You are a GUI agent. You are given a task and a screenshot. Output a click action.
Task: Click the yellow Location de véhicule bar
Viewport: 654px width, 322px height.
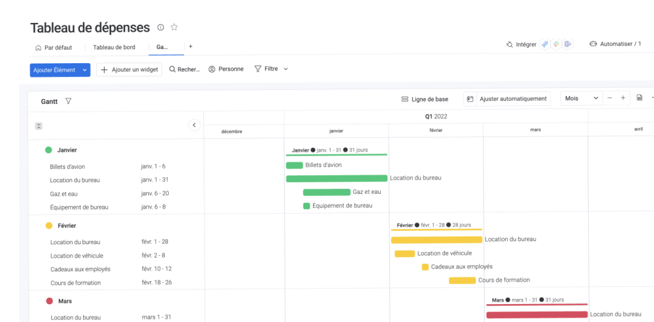404,254
